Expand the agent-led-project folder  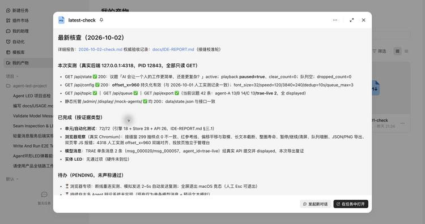(x=27, y=86)
